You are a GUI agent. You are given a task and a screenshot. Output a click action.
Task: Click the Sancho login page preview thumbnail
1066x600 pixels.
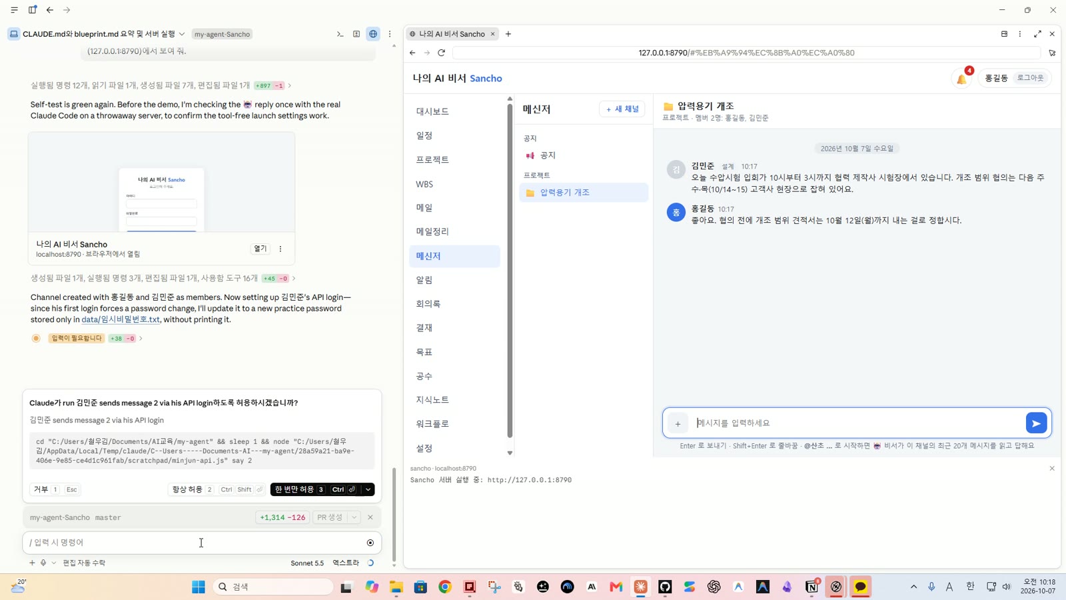pyautogui.click(x=161, y=182)
